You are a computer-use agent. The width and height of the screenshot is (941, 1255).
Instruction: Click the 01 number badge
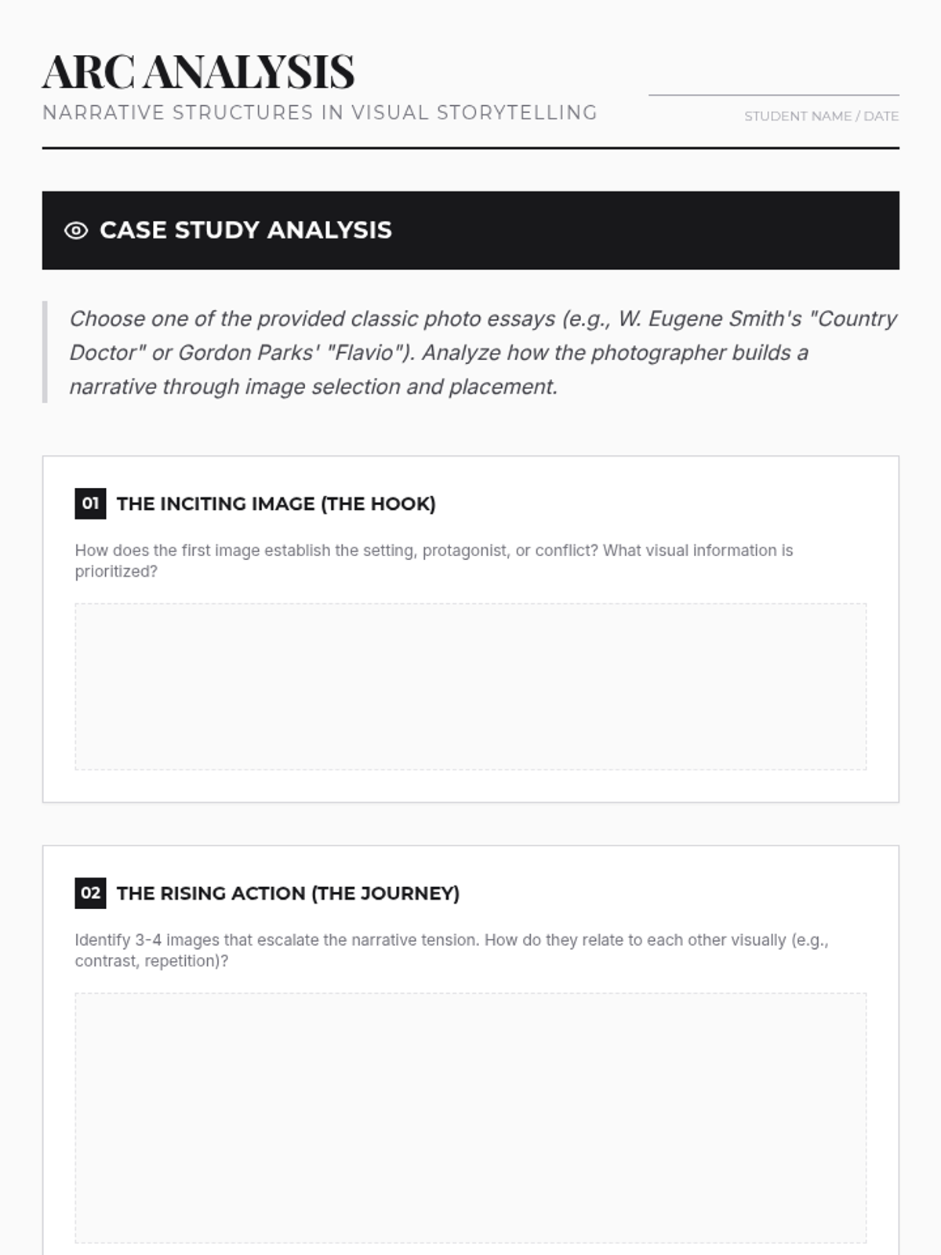point(90,504)
